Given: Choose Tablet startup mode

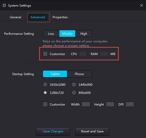Looking at the screenshot, I should pyautogui.click(x=55, y=74).
